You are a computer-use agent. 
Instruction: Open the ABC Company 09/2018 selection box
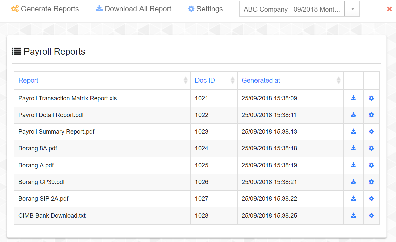pos(292,9)
